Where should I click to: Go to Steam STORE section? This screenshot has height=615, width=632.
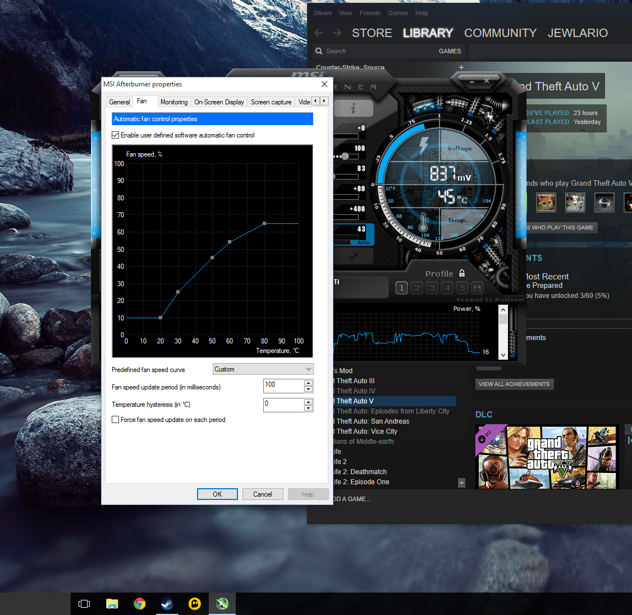372,33
